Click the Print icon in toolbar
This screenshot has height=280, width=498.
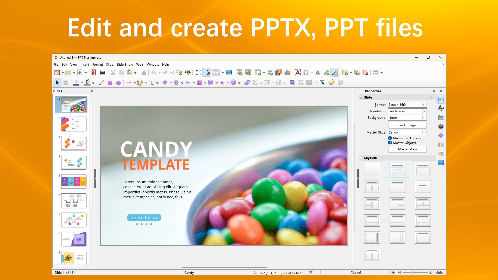pyautogui.click(x=102, y=73)
